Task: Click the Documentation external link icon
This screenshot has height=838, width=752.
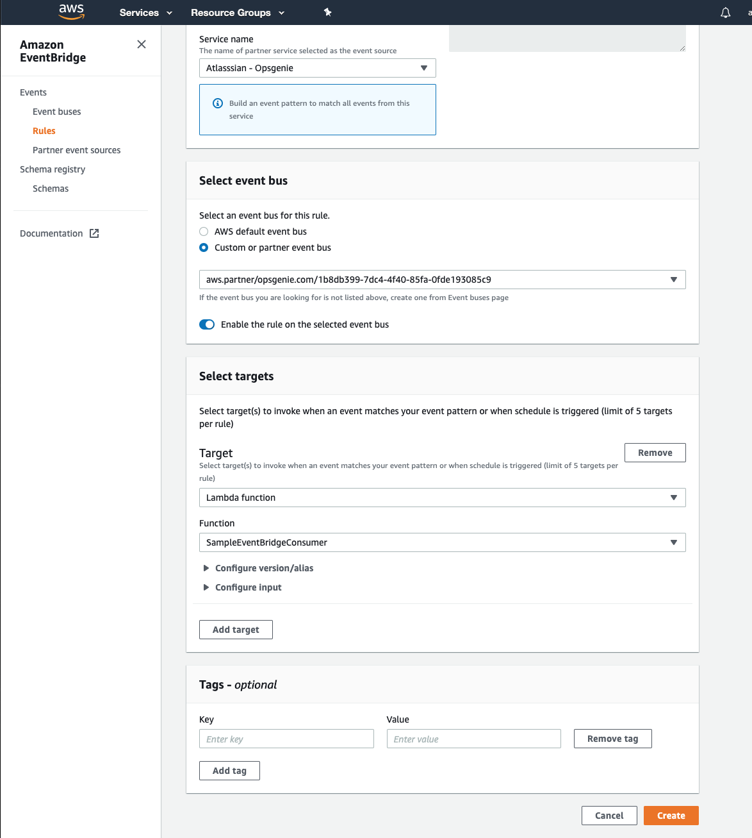Action: [x=94, y=233]
